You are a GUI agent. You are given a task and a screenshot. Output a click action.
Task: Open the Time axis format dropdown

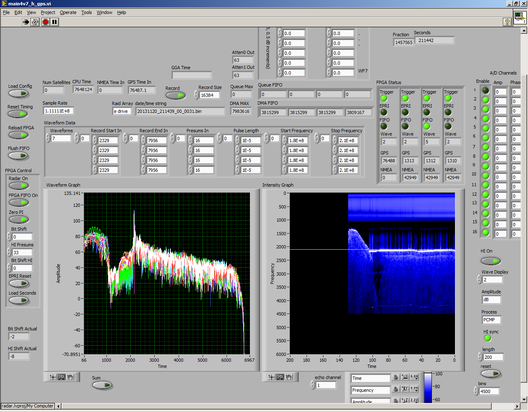(414, 377)
